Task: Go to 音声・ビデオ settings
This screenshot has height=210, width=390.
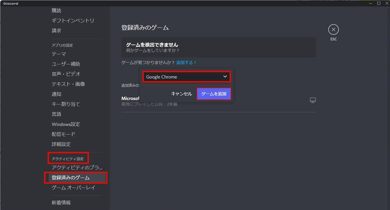Action: [66, 74]
